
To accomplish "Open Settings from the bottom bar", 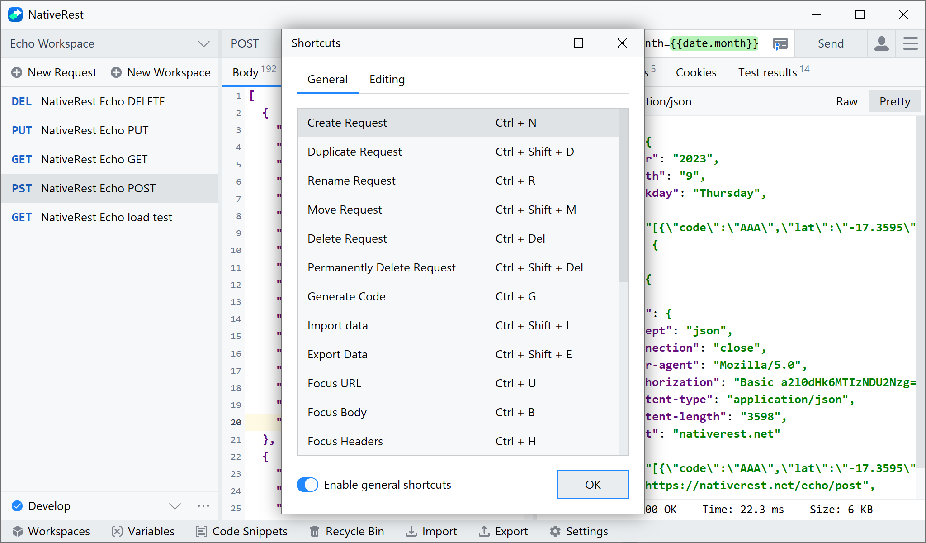I will coord(579,531).
